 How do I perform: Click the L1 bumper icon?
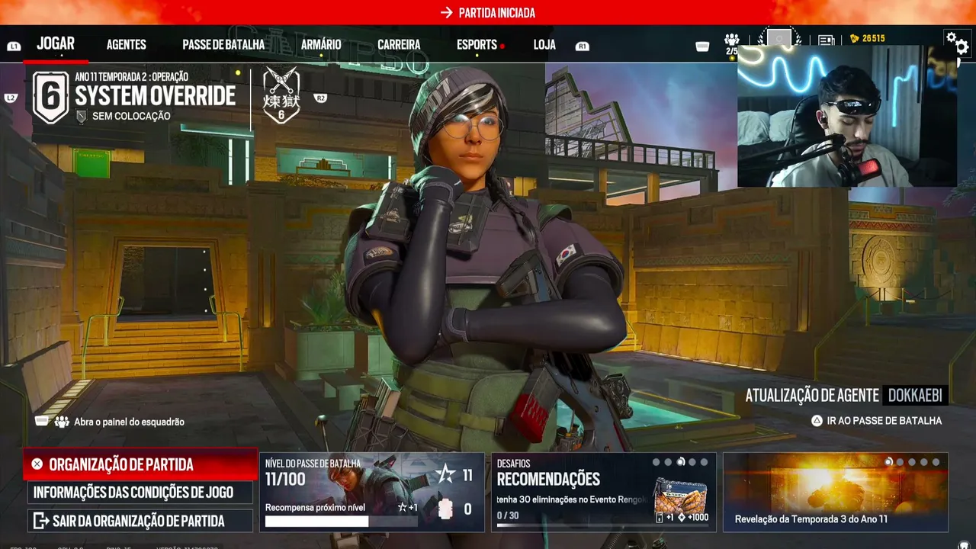[14, 47]
